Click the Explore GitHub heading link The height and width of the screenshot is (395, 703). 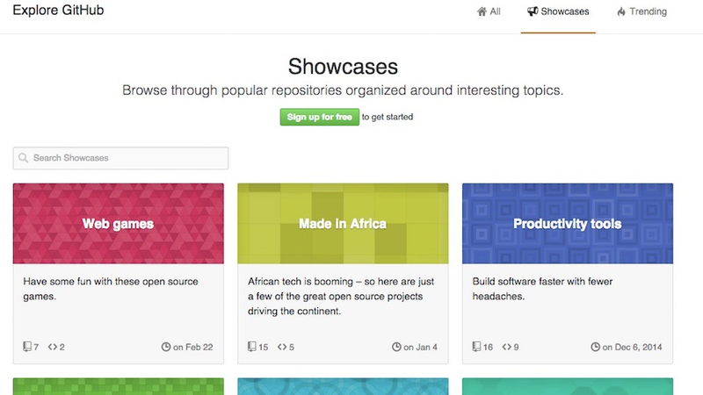58,11
